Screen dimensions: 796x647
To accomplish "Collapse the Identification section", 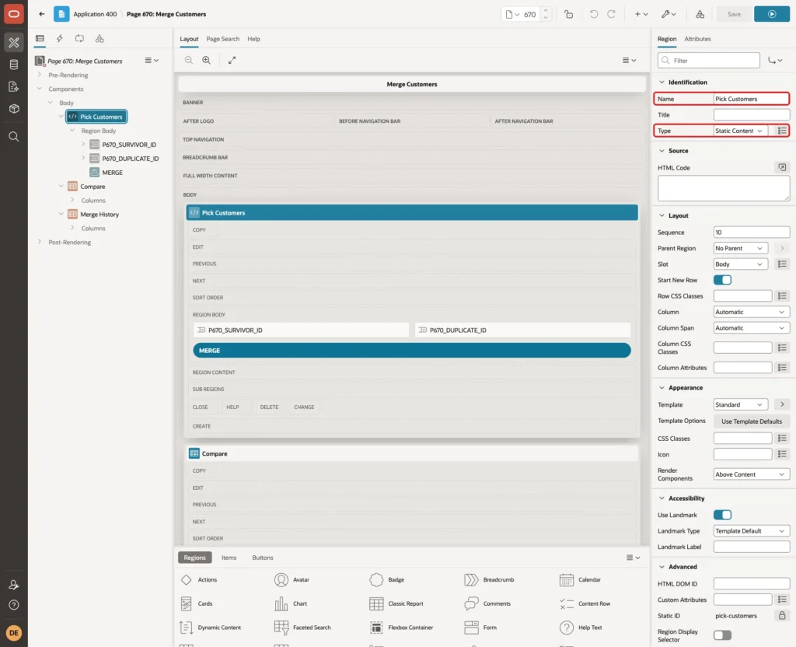I will (x=662, y=82).
